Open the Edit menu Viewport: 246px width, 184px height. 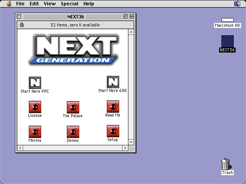(x=34, y=3)
